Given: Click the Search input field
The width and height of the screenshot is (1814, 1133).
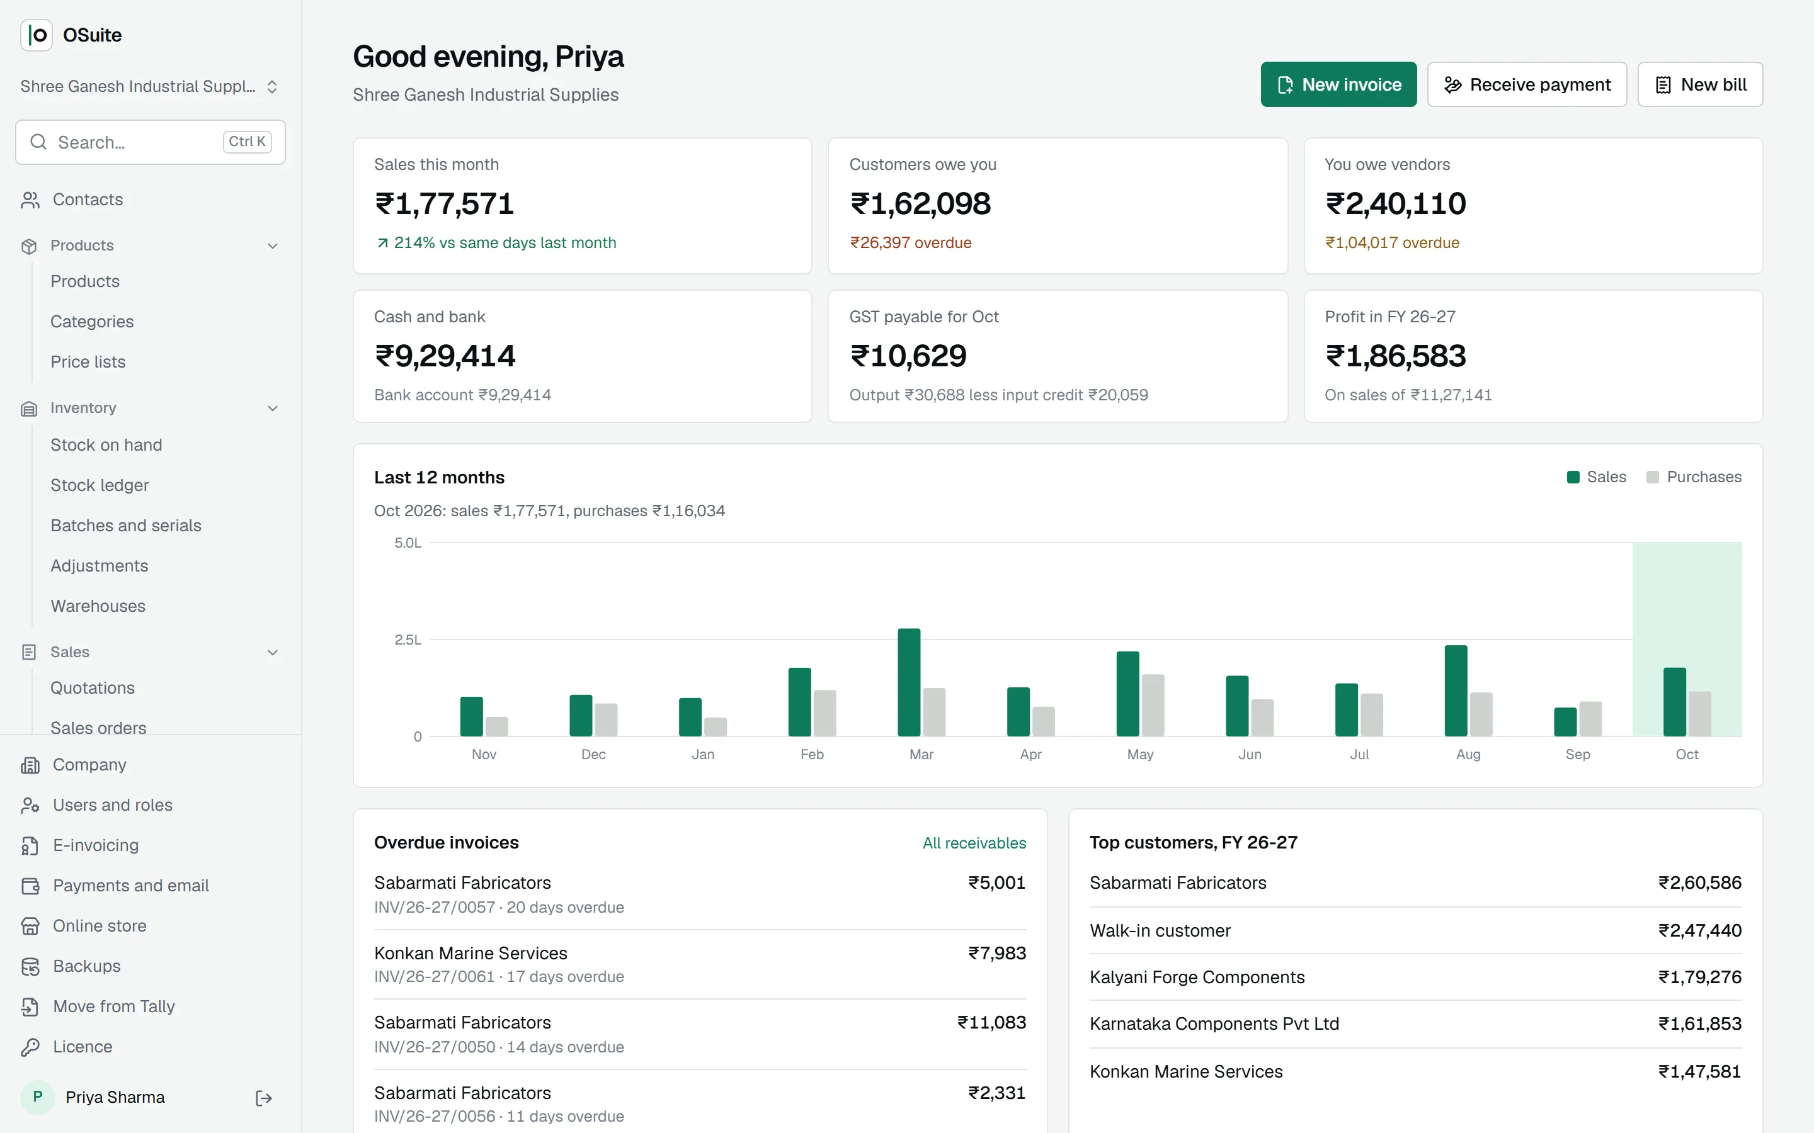Looking at the screenshot, I should 150,142.
